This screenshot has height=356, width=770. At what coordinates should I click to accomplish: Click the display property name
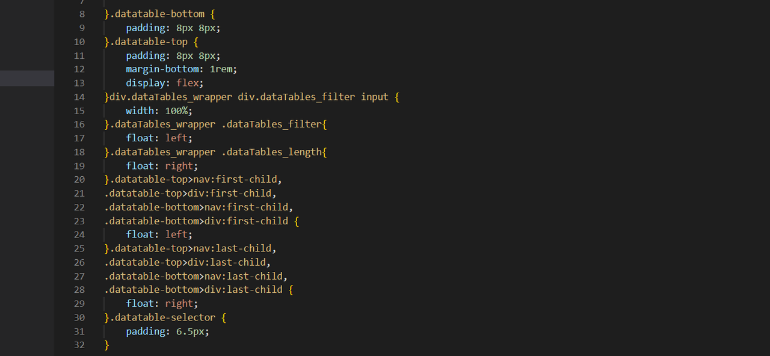147,83
